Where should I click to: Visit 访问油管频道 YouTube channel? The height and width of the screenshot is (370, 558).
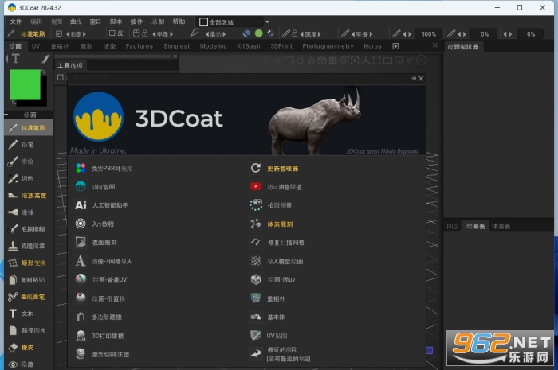coord(276,187)
